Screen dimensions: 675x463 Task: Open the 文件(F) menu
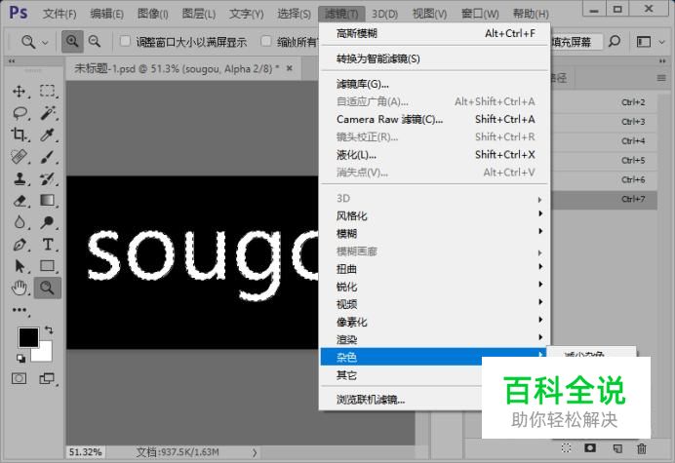point(60,14)
